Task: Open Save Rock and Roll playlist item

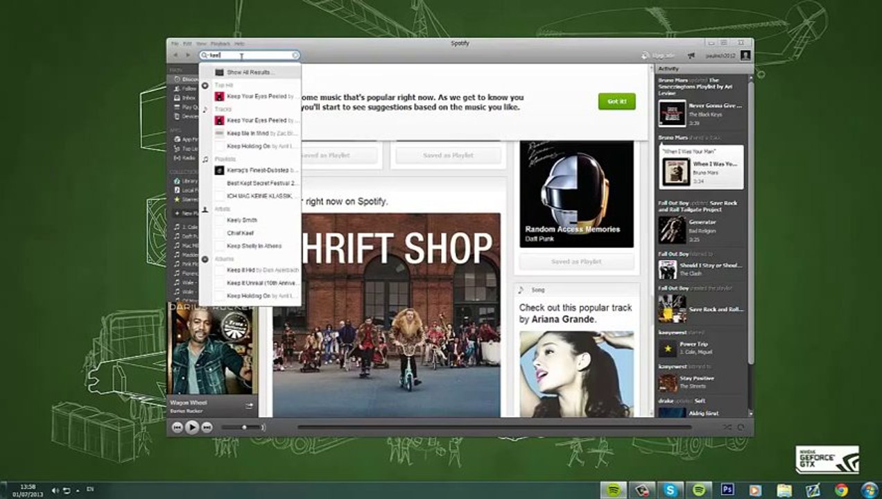Action: [x=701, y=309]
